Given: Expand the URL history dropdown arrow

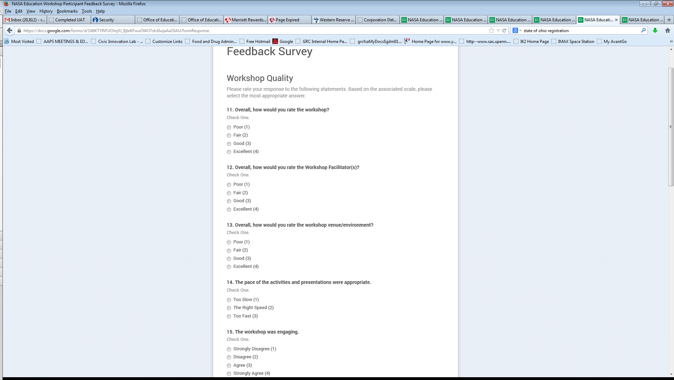Looking at the screenshot, I should coord(498,30).
